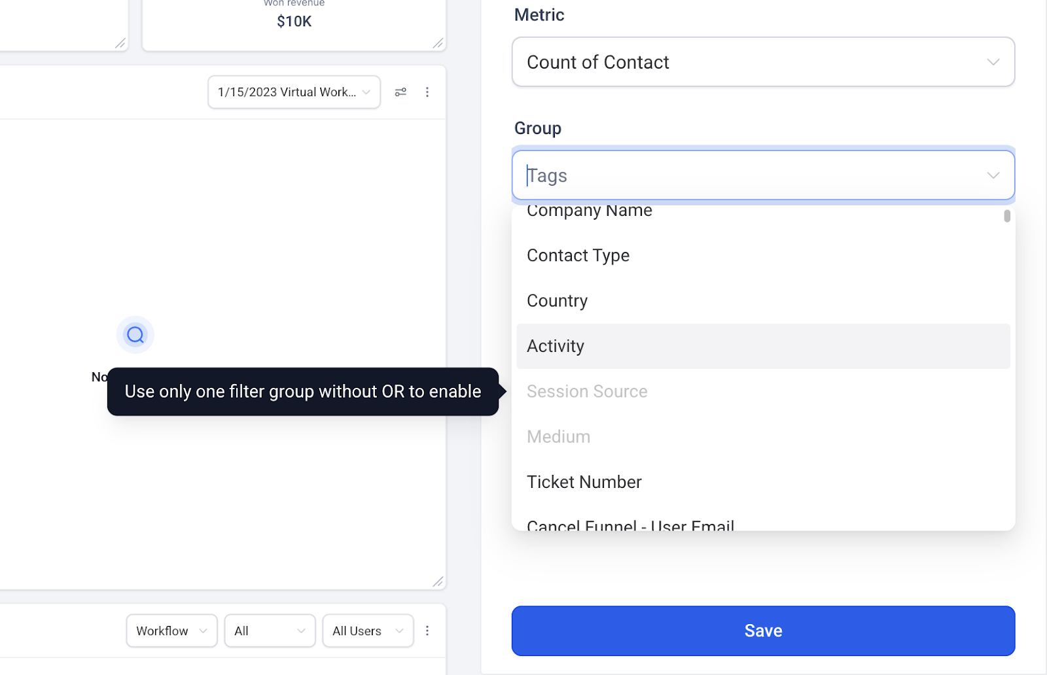Open the Workflow dropdown
Image resolution: width=1047 pixels, height=675 pixels.
click(x=171, y=631)
